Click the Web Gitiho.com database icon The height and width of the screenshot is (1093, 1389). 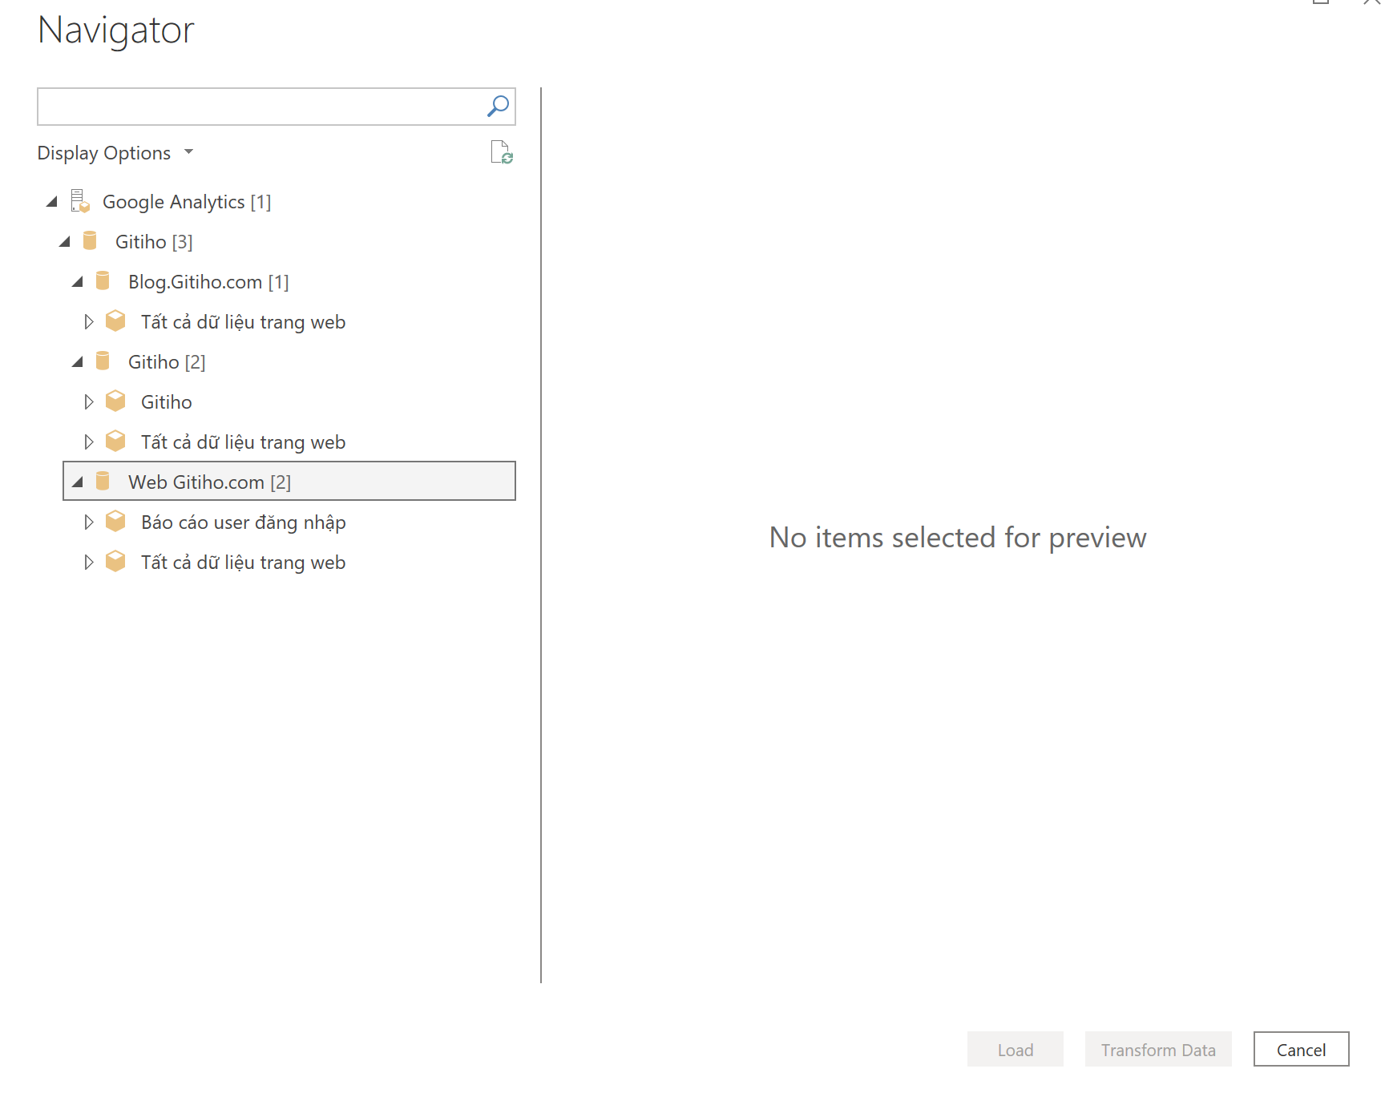click(x=103, y=481)
